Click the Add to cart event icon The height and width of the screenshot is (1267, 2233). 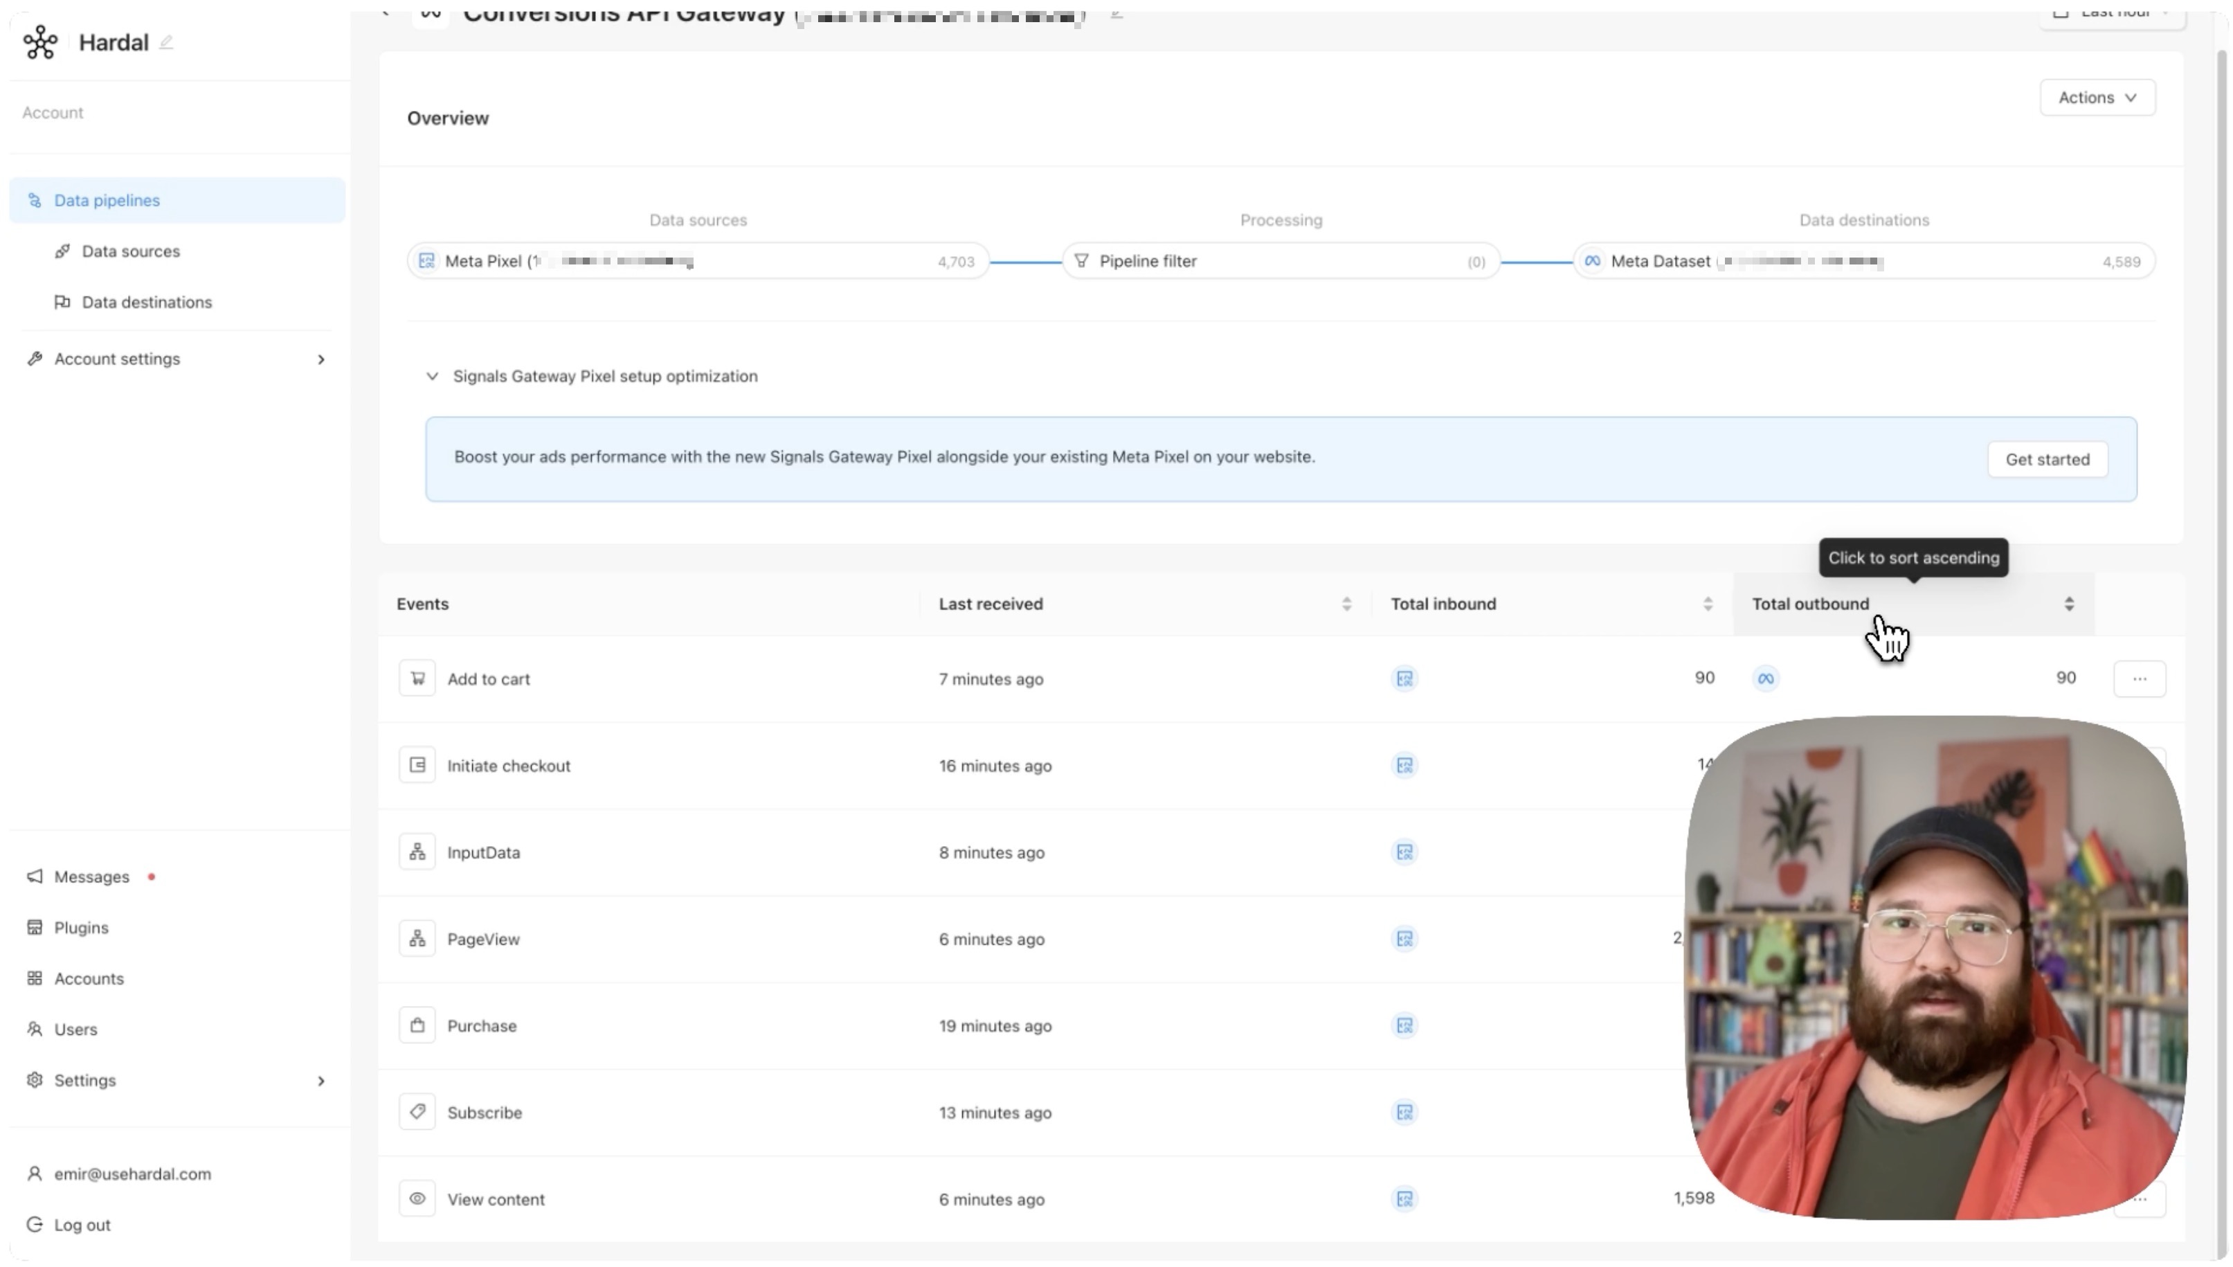tap(417, 679)
